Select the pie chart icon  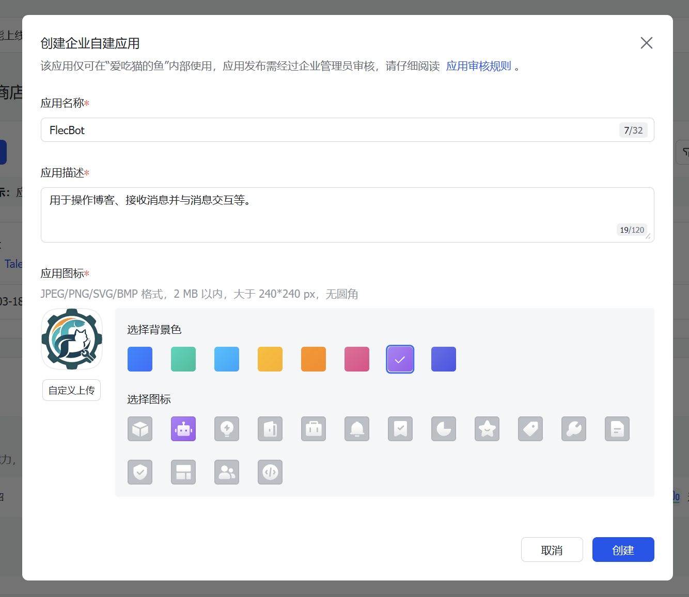tap(444, 429)
